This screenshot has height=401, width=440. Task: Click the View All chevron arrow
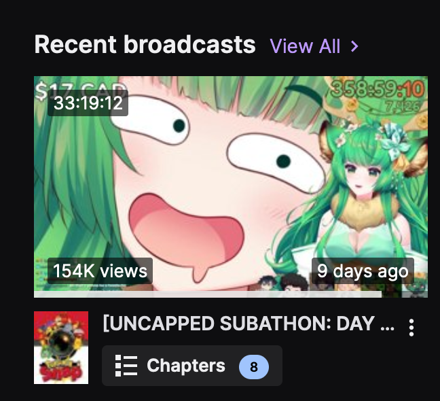pyautogui.click(x=354, y=46)
